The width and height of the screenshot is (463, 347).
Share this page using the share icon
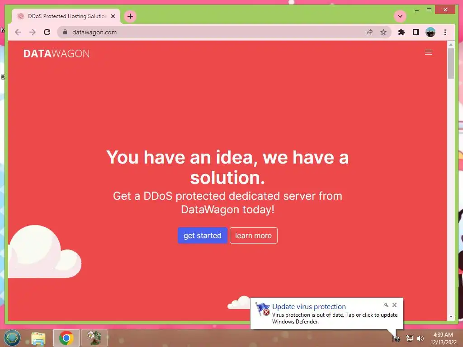point(369,32)
